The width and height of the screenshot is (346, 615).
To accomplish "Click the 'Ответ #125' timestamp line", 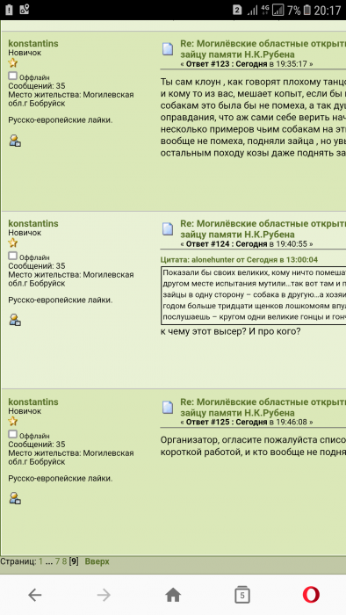I will click(247, 422).
